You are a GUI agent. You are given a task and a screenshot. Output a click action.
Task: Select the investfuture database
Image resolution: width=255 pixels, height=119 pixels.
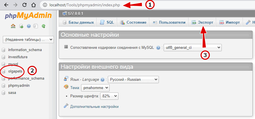pos(18,57)
